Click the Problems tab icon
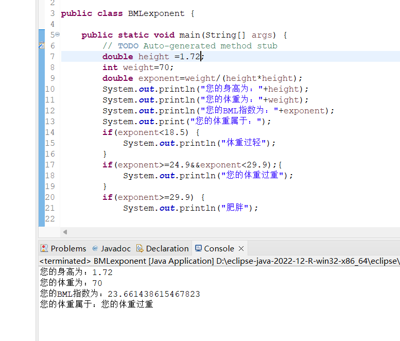Screen dimensions: 400x341 pos(44,248)
